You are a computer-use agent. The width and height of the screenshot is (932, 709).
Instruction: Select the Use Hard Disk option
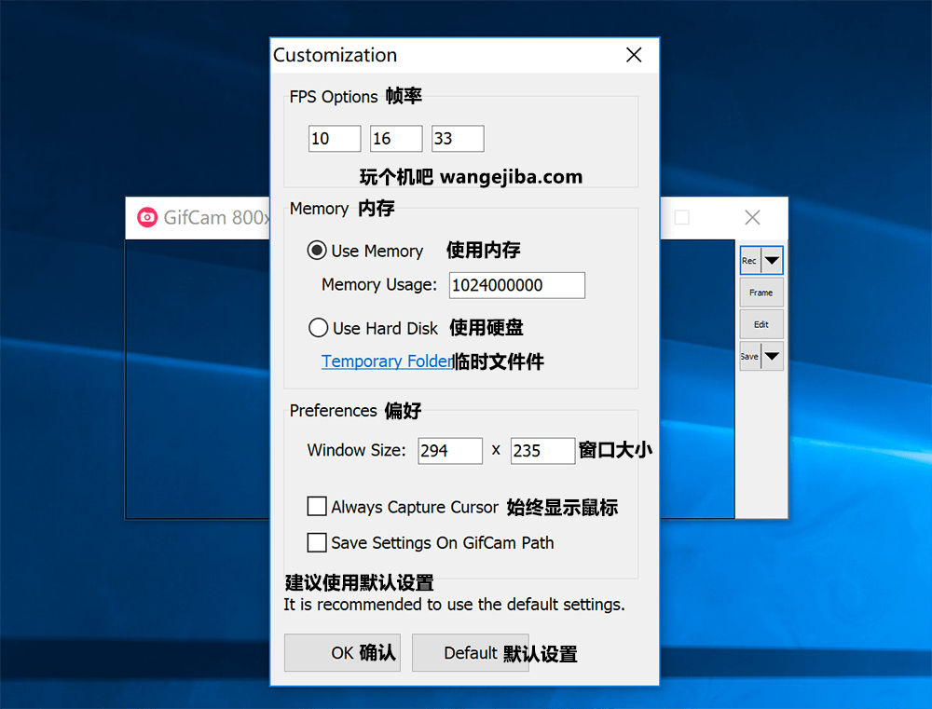[319, 328]
